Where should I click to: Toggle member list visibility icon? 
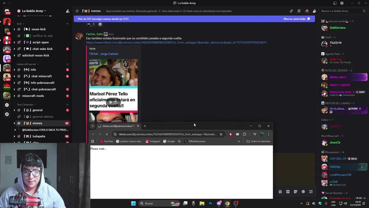click(314, 11)
